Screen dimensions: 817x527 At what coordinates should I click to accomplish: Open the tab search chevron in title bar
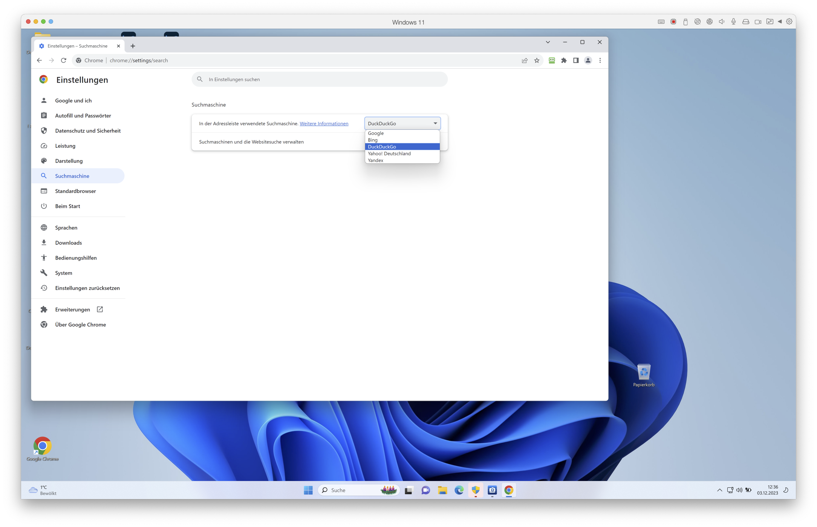pyautogui.click(x=548, y=42)
